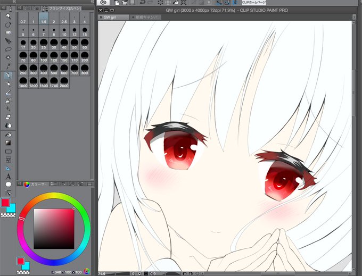
Task: Choose brush size 1.5
Action: pos(44,19)
